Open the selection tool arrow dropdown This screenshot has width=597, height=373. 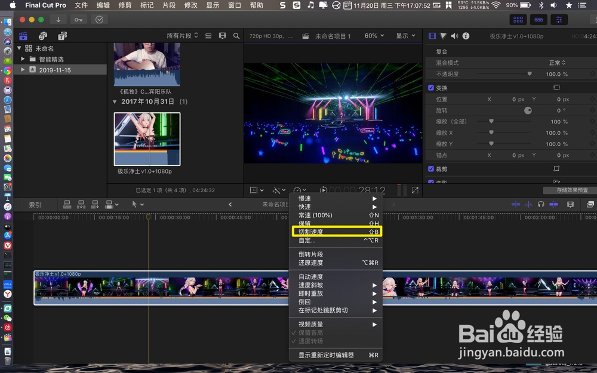(138, 204)
